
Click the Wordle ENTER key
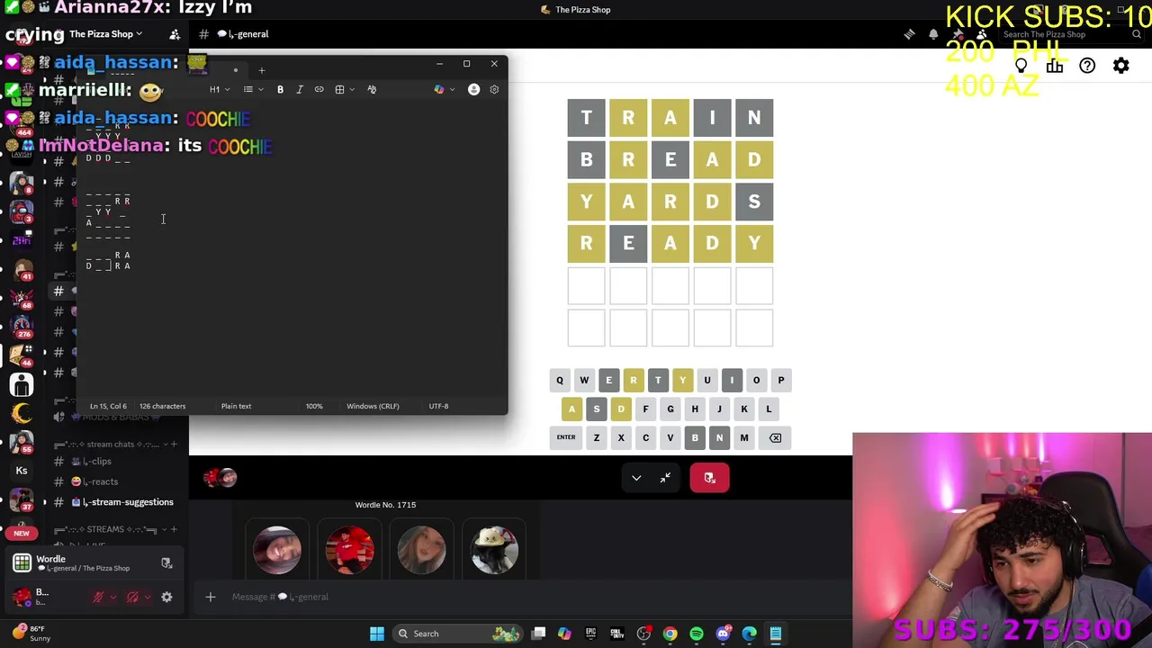point(566,437)
